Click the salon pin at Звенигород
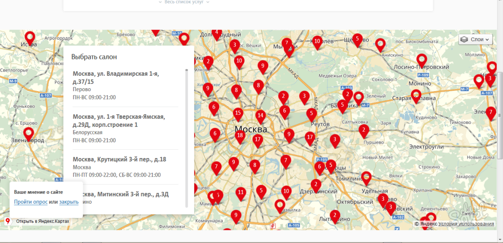 pyautogui.click(x=29, y=133)
